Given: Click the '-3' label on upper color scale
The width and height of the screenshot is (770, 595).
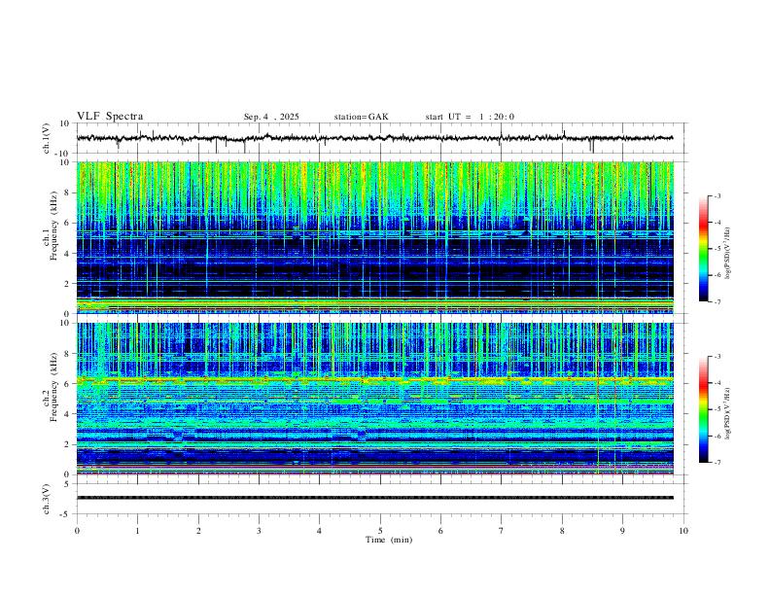Looking at the screenshot, I should coord(717,195).
